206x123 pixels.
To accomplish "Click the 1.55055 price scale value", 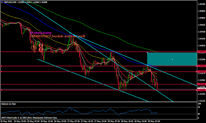I will tap(202, 11).
